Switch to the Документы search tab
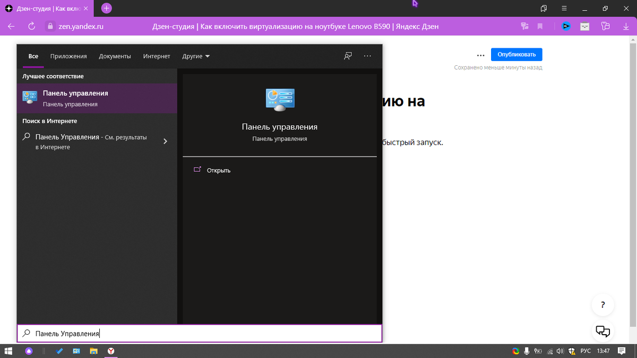This screenshot has height=358, width=637. tap(115, 56)
